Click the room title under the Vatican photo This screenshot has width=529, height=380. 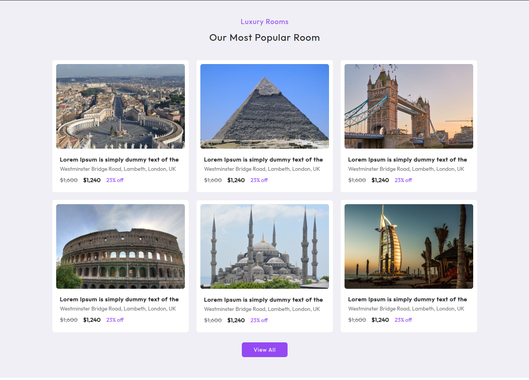point(119,160)
